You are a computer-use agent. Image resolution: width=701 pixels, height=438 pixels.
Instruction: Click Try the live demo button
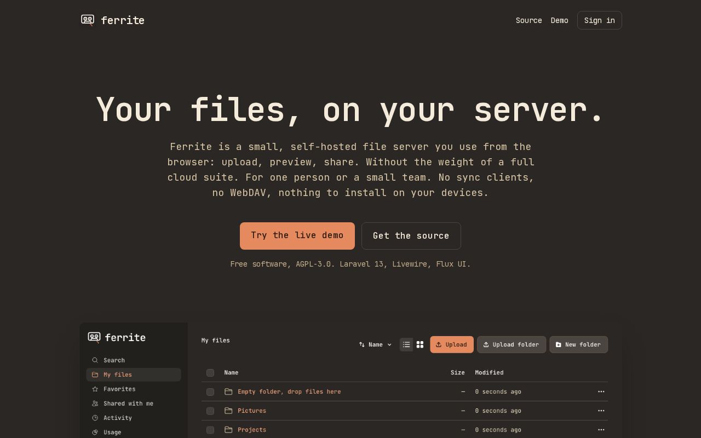297,236
